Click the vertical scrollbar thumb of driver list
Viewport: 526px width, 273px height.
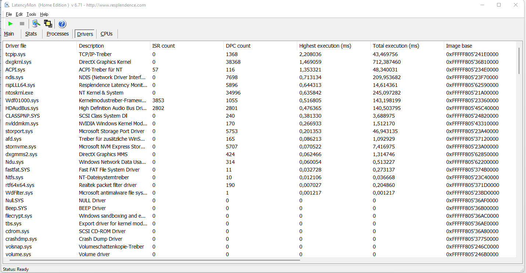point(519,60)
